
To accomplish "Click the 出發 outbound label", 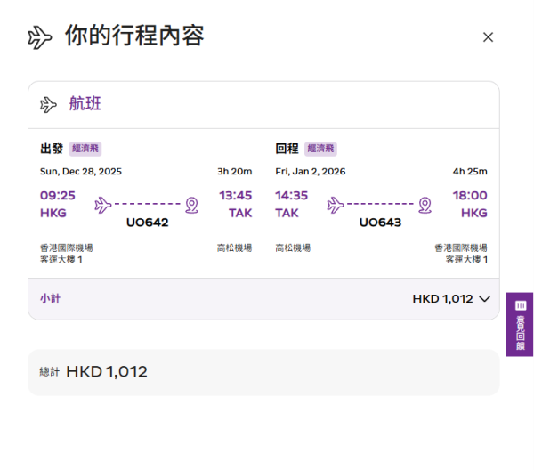I will click(x=52, y=149).
